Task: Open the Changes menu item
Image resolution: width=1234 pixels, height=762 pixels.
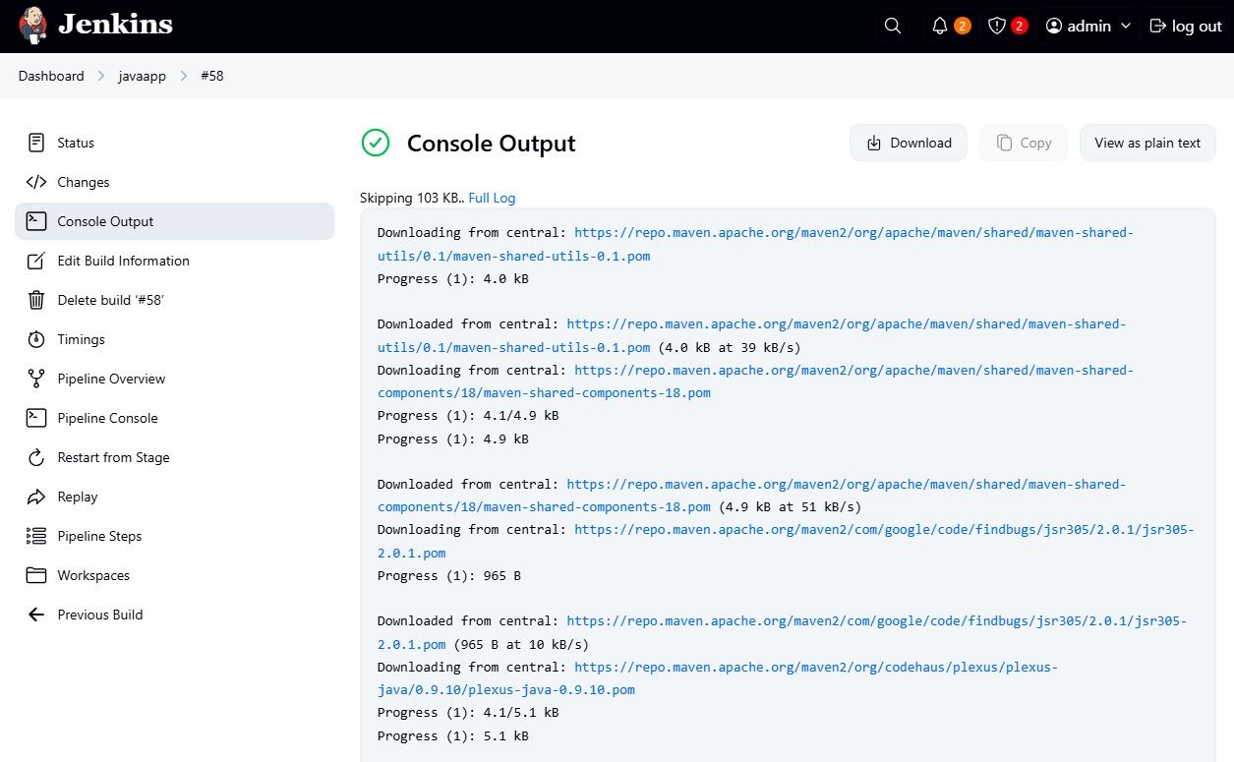Action: pos(174,182)
